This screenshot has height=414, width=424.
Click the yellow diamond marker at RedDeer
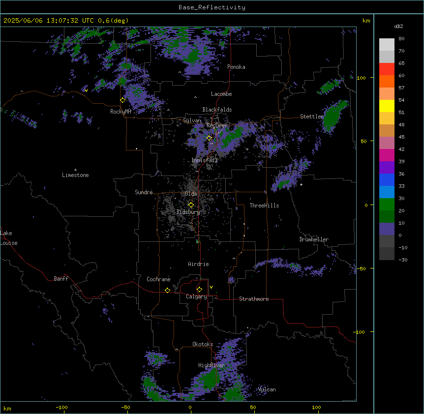[210, 138]
